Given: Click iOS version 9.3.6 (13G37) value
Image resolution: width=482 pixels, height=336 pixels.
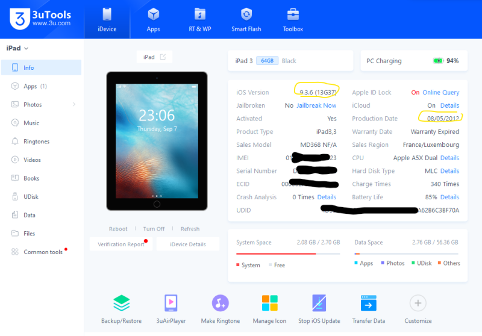Looking at the screenshot, I should pos(318,93).
